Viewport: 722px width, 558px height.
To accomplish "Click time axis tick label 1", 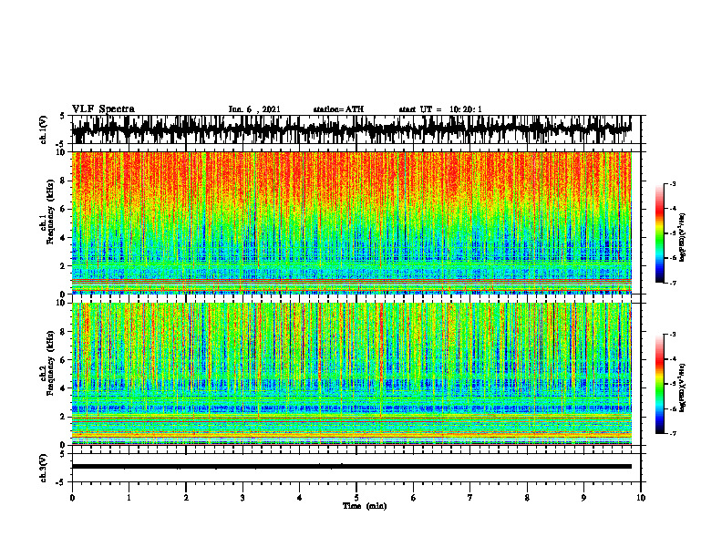I will pyautogui.click(x=129, y=498).
